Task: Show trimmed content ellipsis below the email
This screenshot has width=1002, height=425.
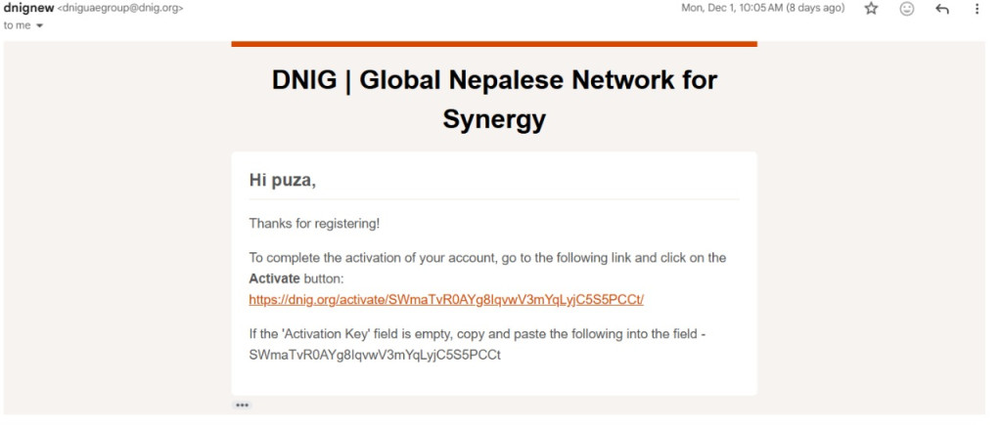Action: click(242, 405)
